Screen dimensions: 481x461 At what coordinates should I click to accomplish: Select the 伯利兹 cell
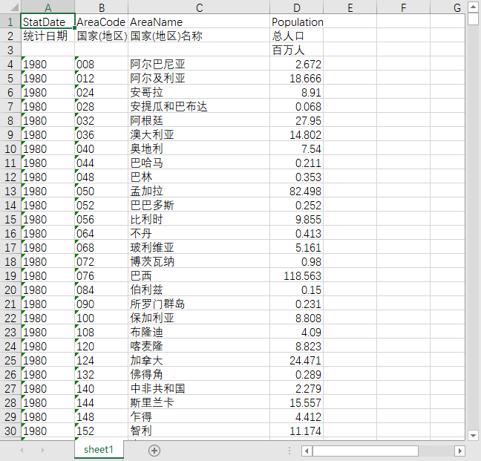[199, 290]
